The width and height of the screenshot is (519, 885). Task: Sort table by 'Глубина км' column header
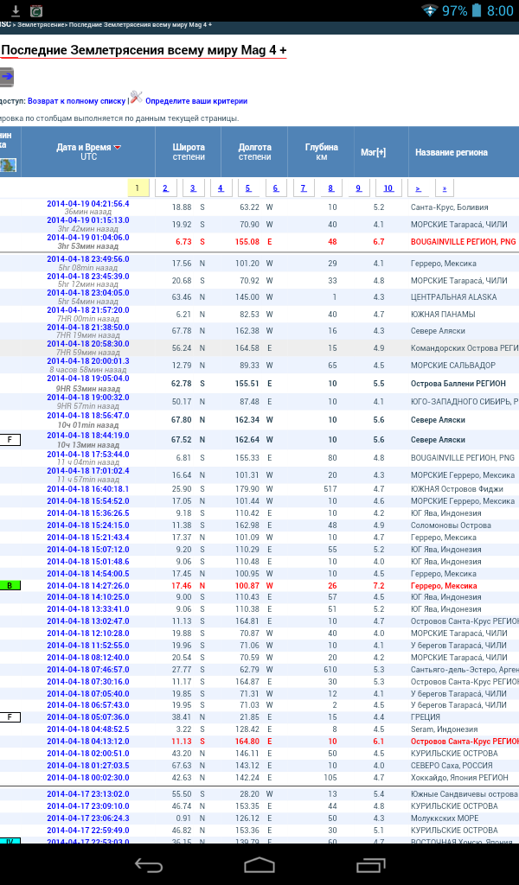[x=321, y=152]
